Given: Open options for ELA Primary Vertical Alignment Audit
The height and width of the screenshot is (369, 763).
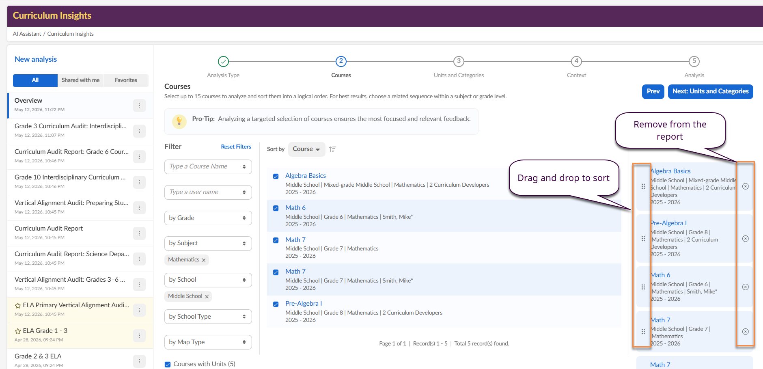Looking at the screenshot, I should click(139, 310).
